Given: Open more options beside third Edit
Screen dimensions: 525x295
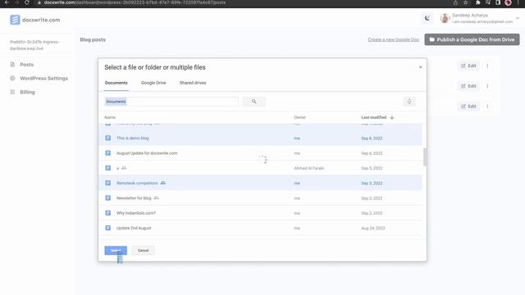Looking at the screenshot, I should click(x=487, y=107).
